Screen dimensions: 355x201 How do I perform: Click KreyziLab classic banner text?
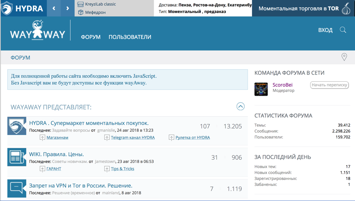pyautogui.click(x=100, y=4)
